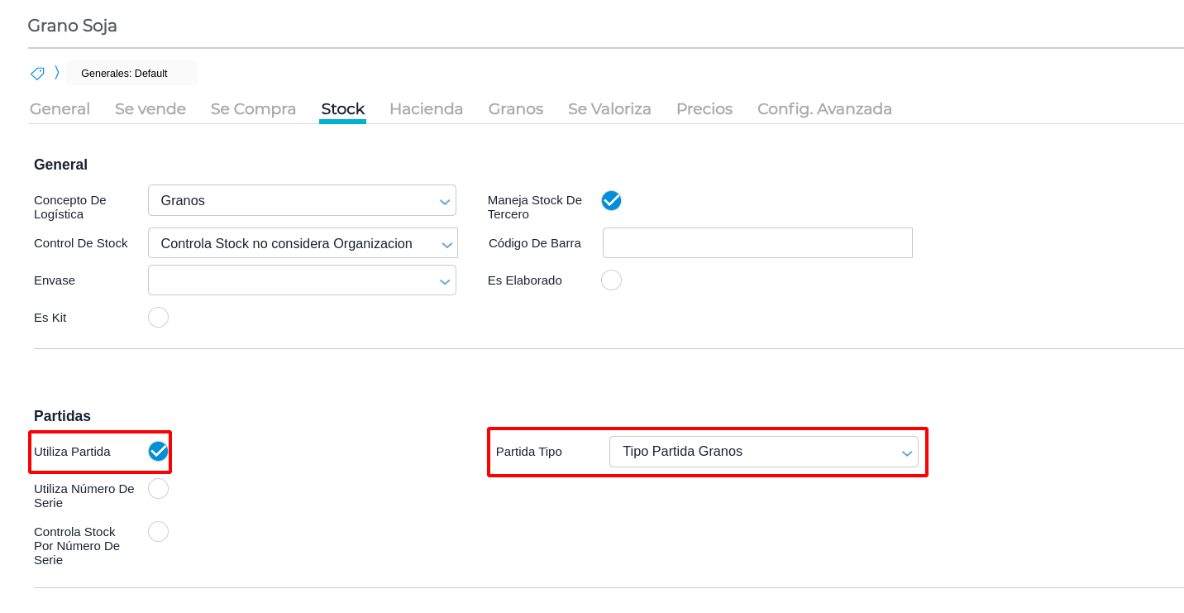
Task: Switch to the Se Valoriza tab
Action: click(609, 109)
